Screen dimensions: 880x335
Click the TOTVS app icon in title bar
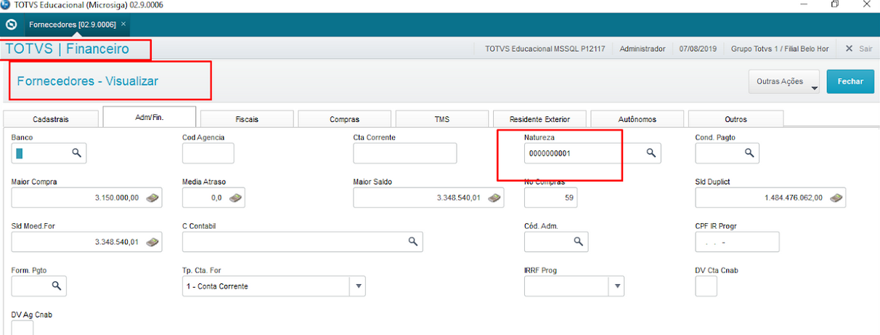[x=7, y=5]
